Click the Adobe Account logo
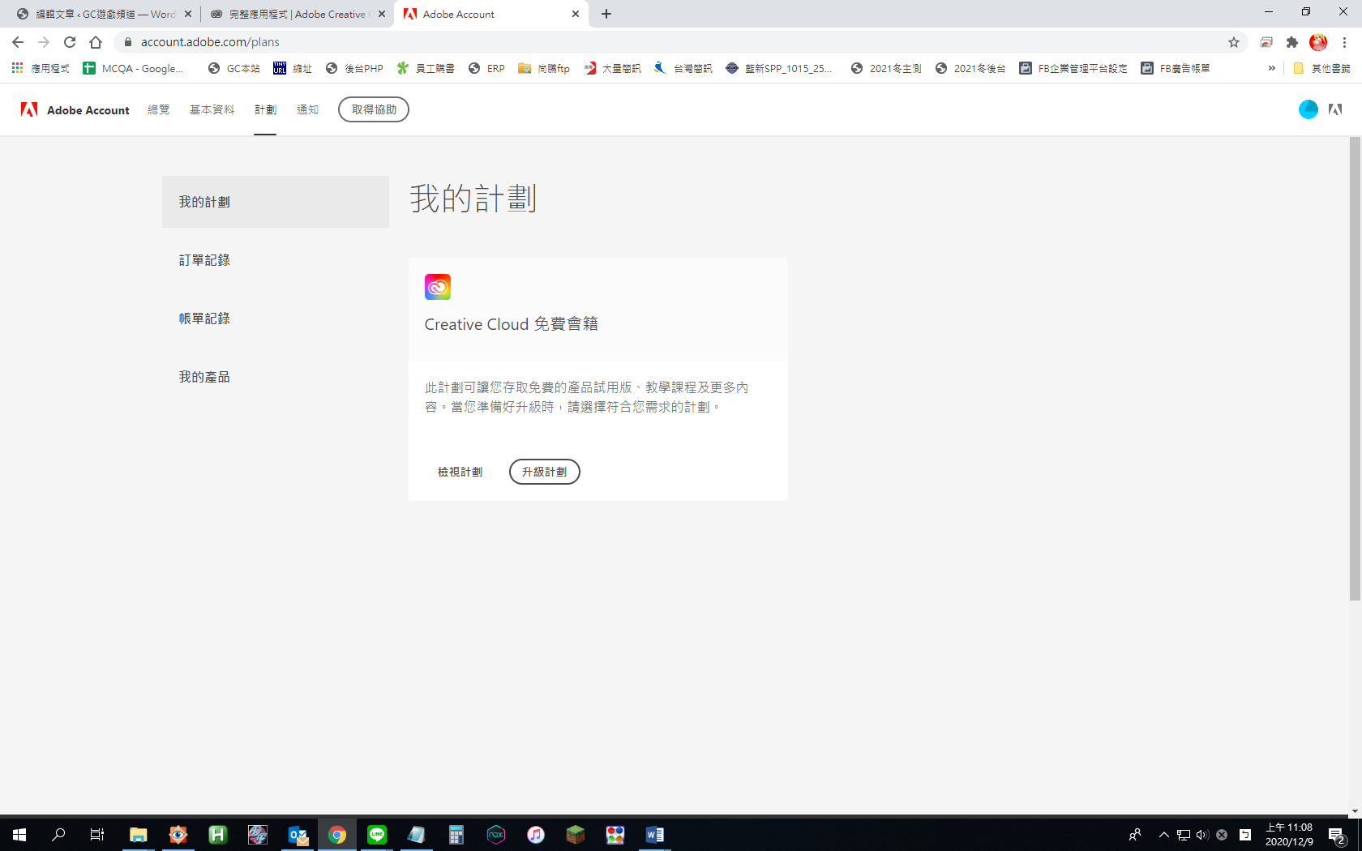1362x851 pixels. tap(75, 109)
